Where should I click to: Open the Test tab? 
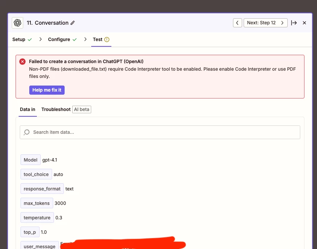tap(98, 40)
